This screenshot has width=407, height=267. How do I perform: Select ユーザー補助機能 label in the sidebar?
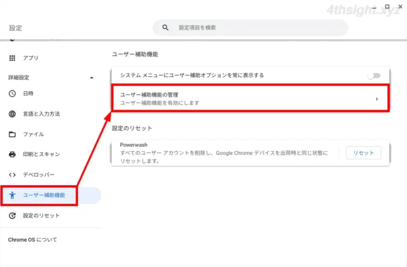[44, 195]
